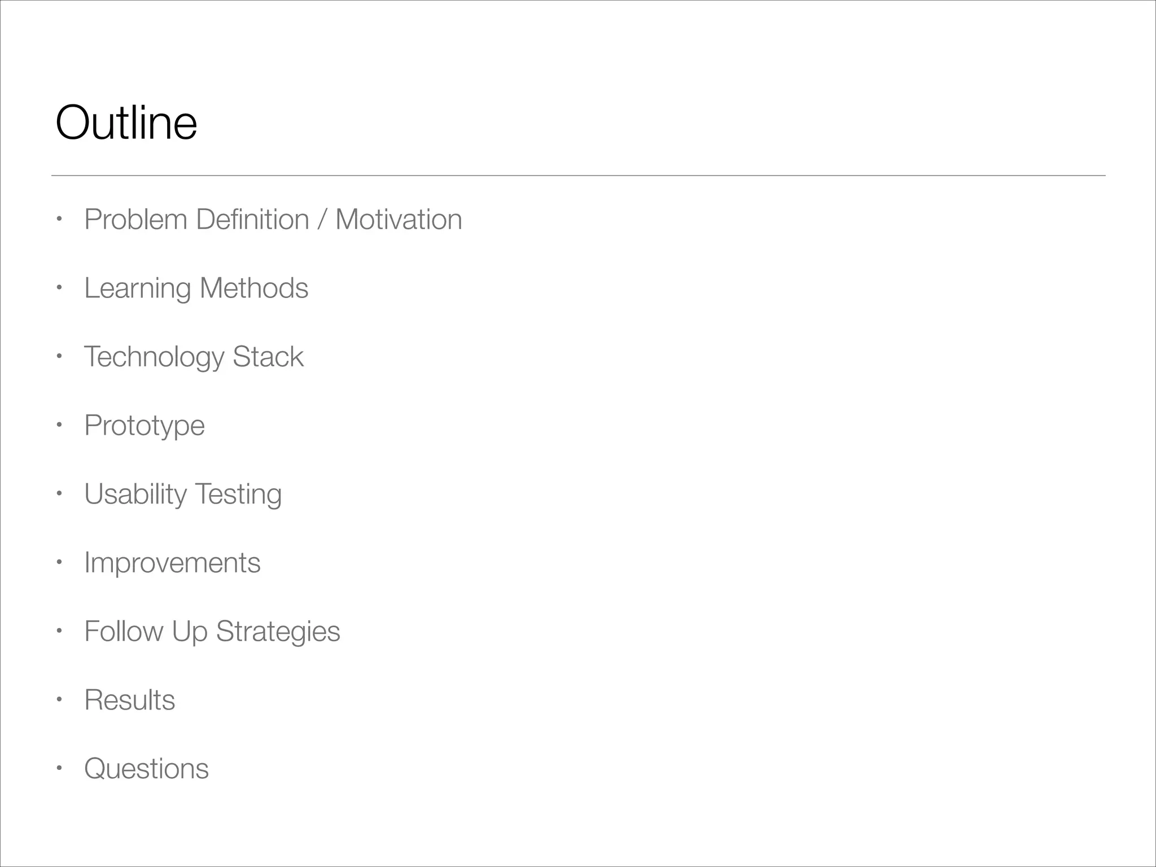Select the "Questions" outline item
1156x867 pixels.
pyautogui.click(x=146, y=769)
